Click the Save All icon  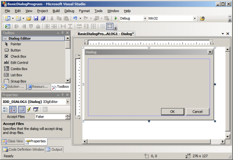(43, 18)
